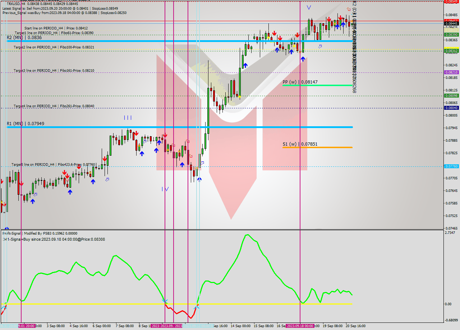The image size is (460, 330).
Task: Click the '7 Sep 08:00' time axis label
Action: tap(125, 326)
